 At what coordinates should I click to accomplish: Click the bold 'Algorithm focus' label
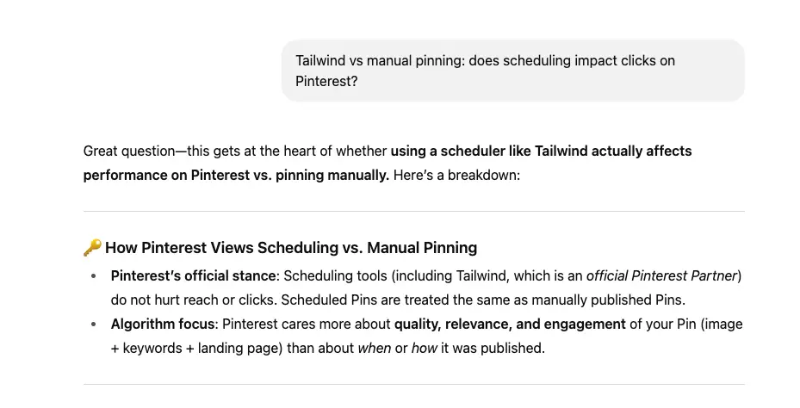point(161,325)
